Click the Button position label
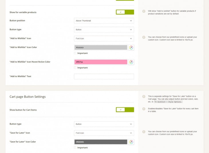This screenshot has width=209, height=153. click(17, 21)
